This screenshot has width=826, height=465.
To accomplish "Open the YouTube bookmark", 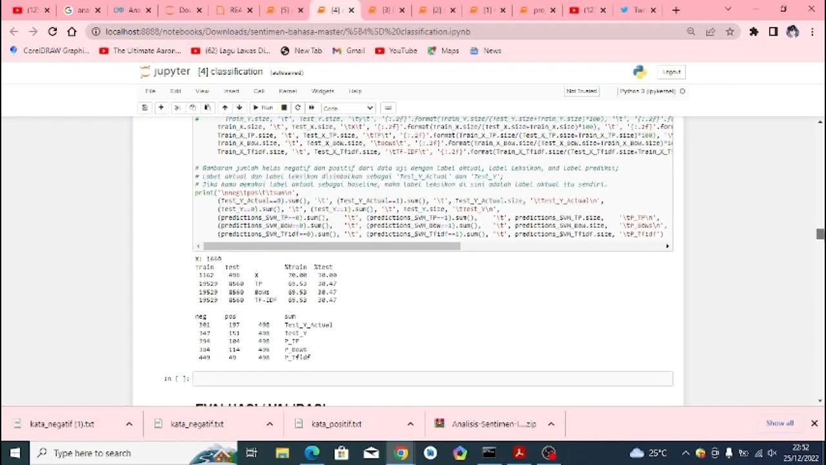I will coord(396,50).
